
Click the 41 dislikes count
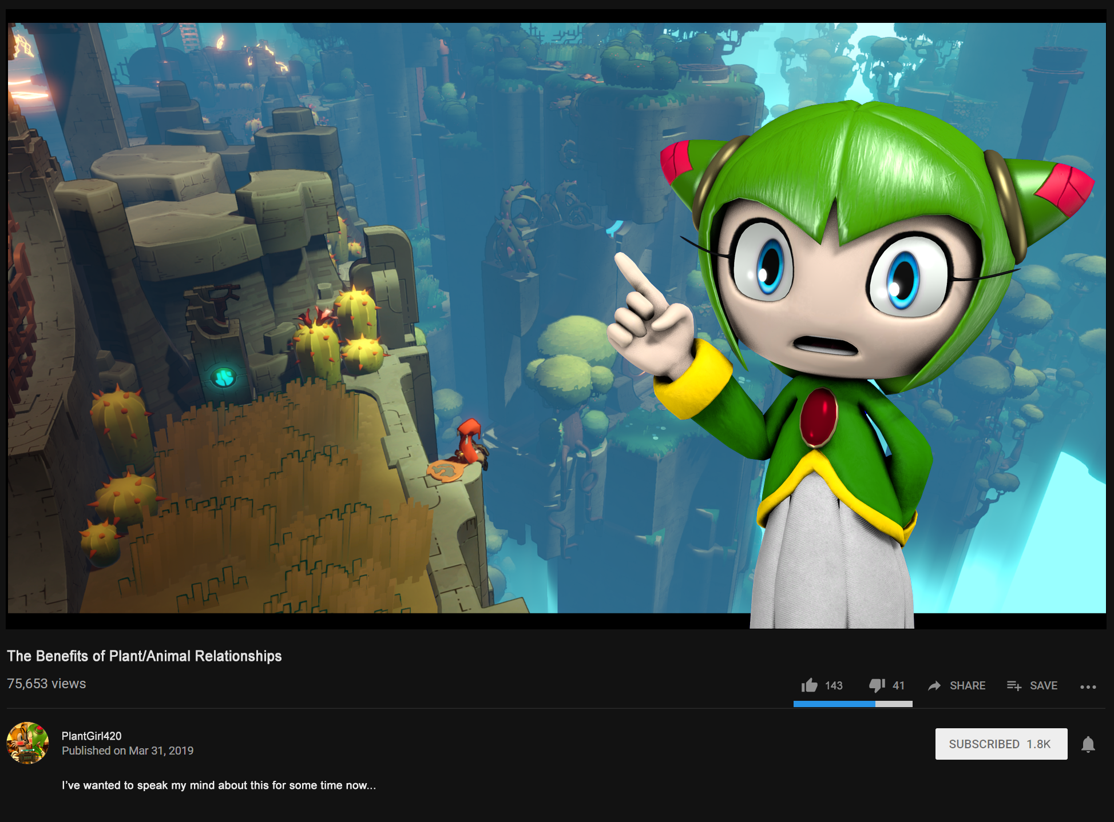[898, 685]
